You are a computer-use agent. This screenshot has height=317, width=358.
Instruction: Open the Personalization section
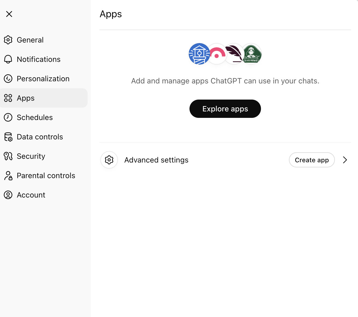point(43,79)
